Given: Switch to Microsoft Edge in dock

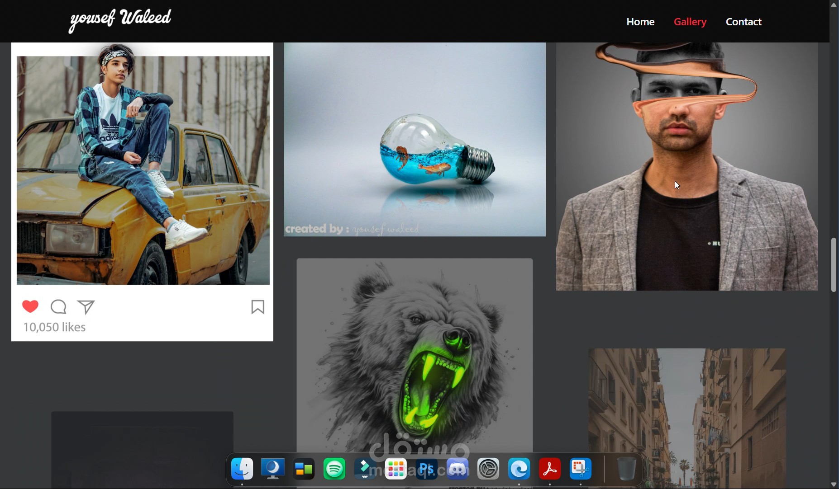Looking at the screenshot, I should click(519, 469).
